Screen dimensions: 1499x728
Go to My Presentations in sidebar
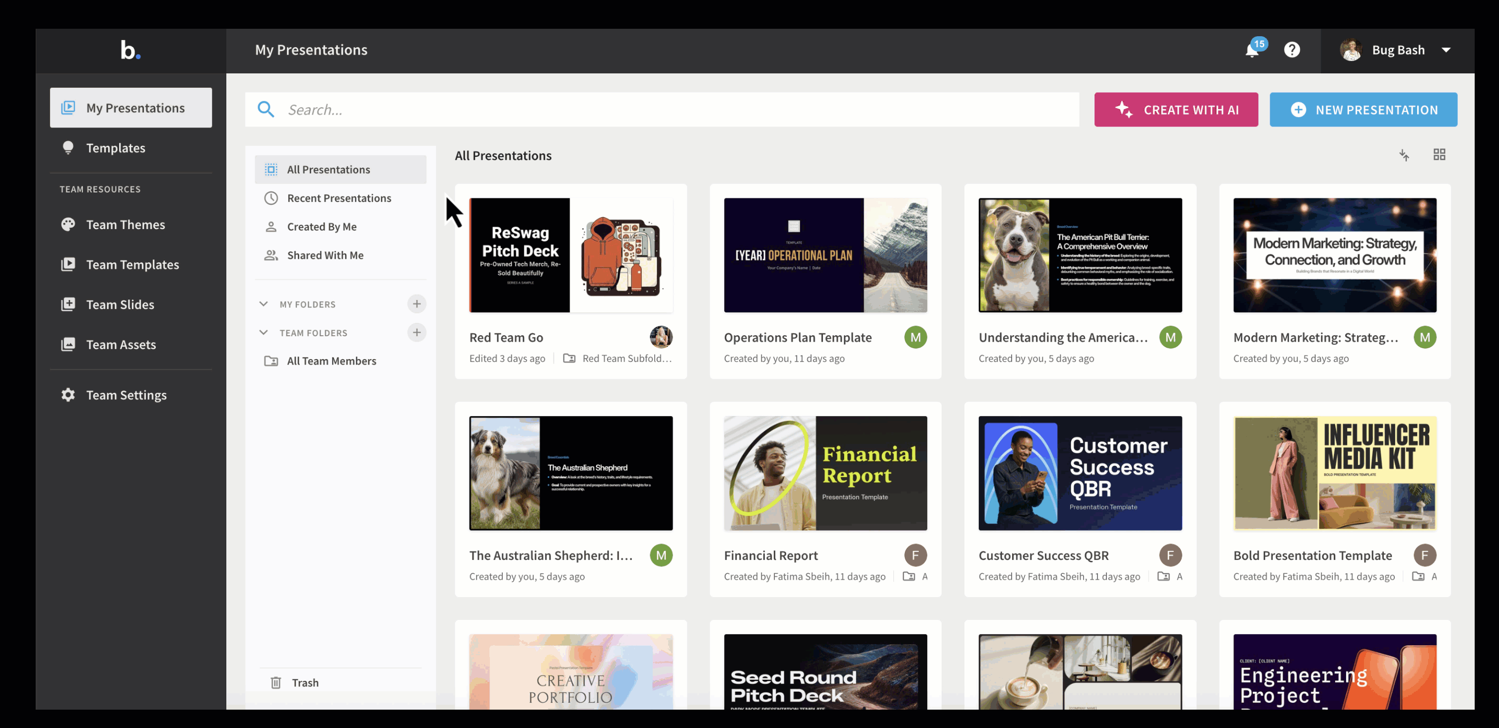pos(131,108)
